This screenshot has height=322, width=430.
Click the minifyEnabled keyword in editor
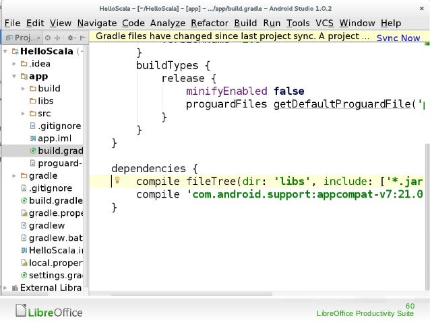tap(226, 91)
